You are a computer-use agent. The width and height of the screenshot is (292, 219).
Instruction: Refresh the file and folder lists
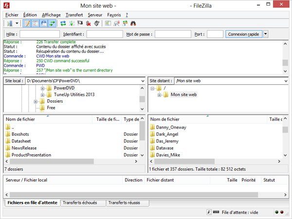(63, 23)
